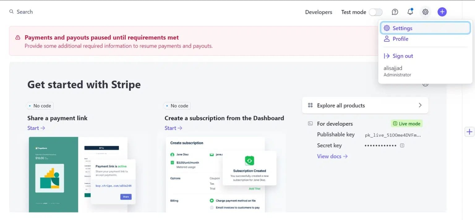Click the For developers terminal icon
This screenshot has width=475, height=220.
click(310, 123)
